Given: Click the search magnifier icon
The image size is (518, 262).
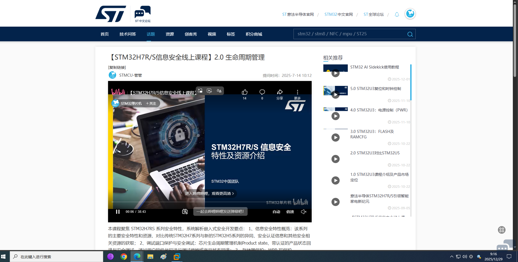Looking at the screenshot, I should point(410,34).
